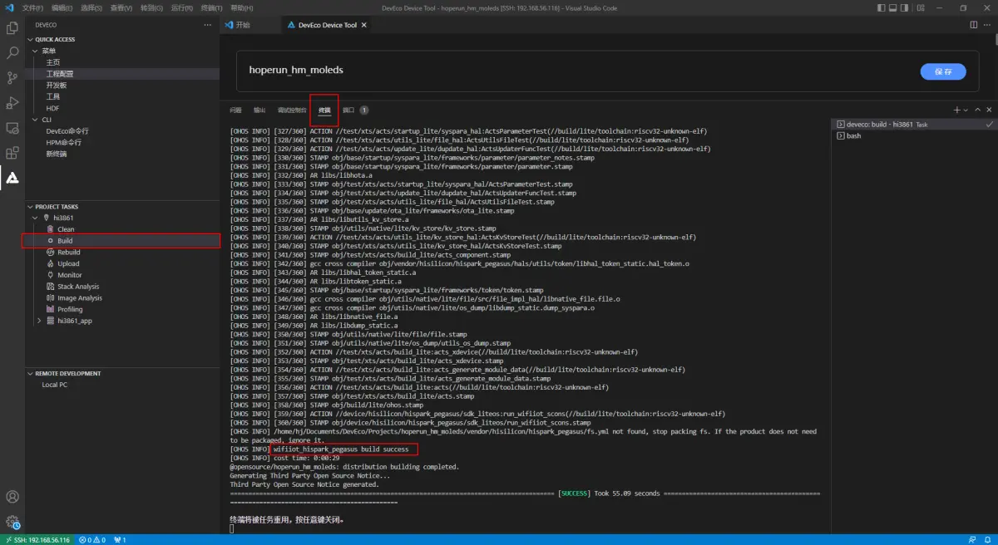Open the Accounts icon in activity bar
998x545 pixels.
point(12,497)
